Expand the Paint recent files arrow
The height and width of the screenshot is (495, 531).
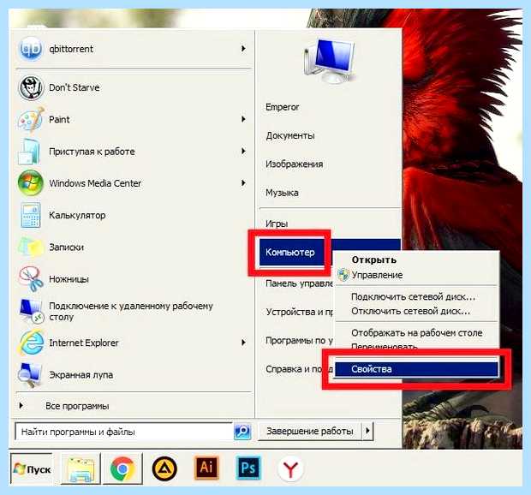tap(243, 119)
